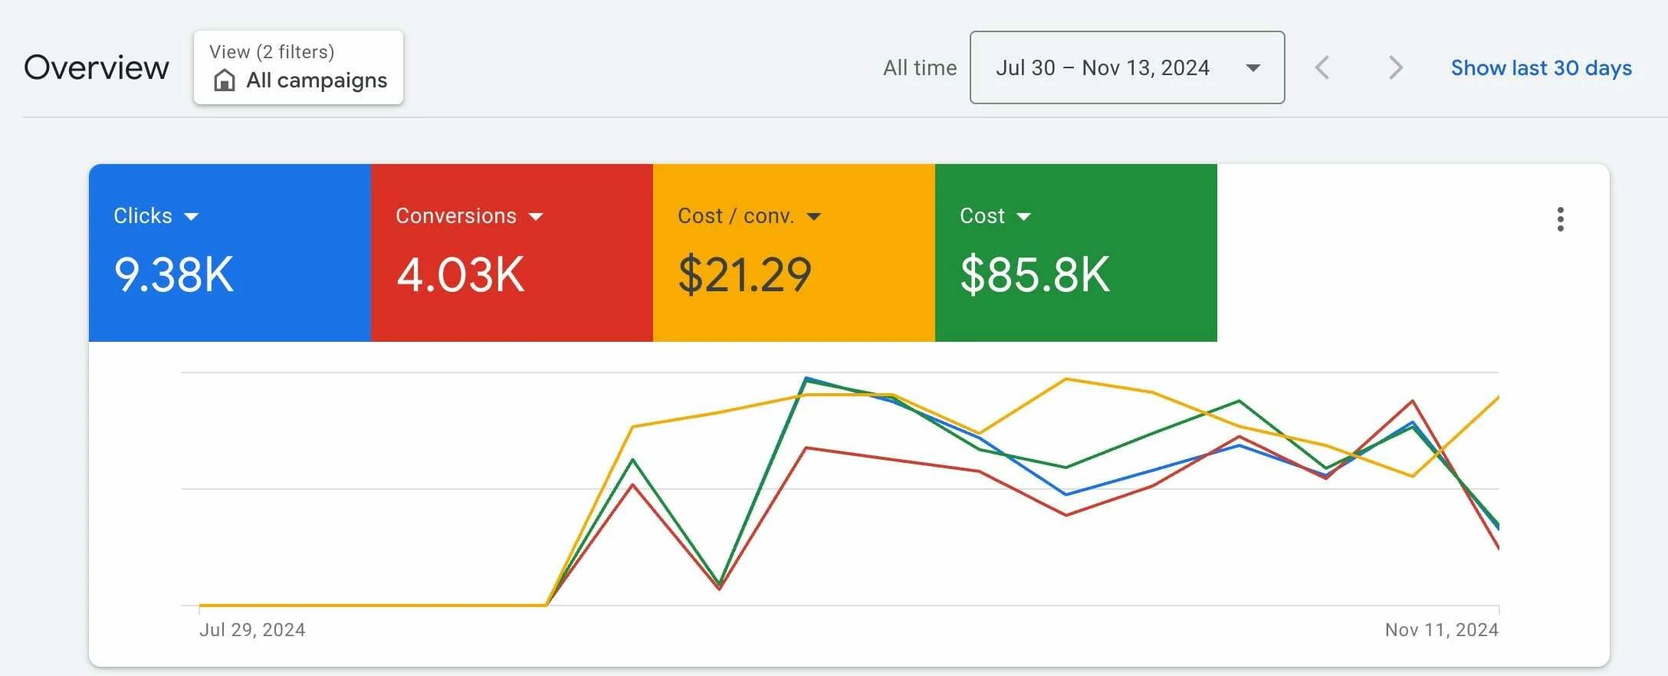1668x676 pixels.
Task: Click the Show last 30 days link
Action: (x=1541, y=68)
